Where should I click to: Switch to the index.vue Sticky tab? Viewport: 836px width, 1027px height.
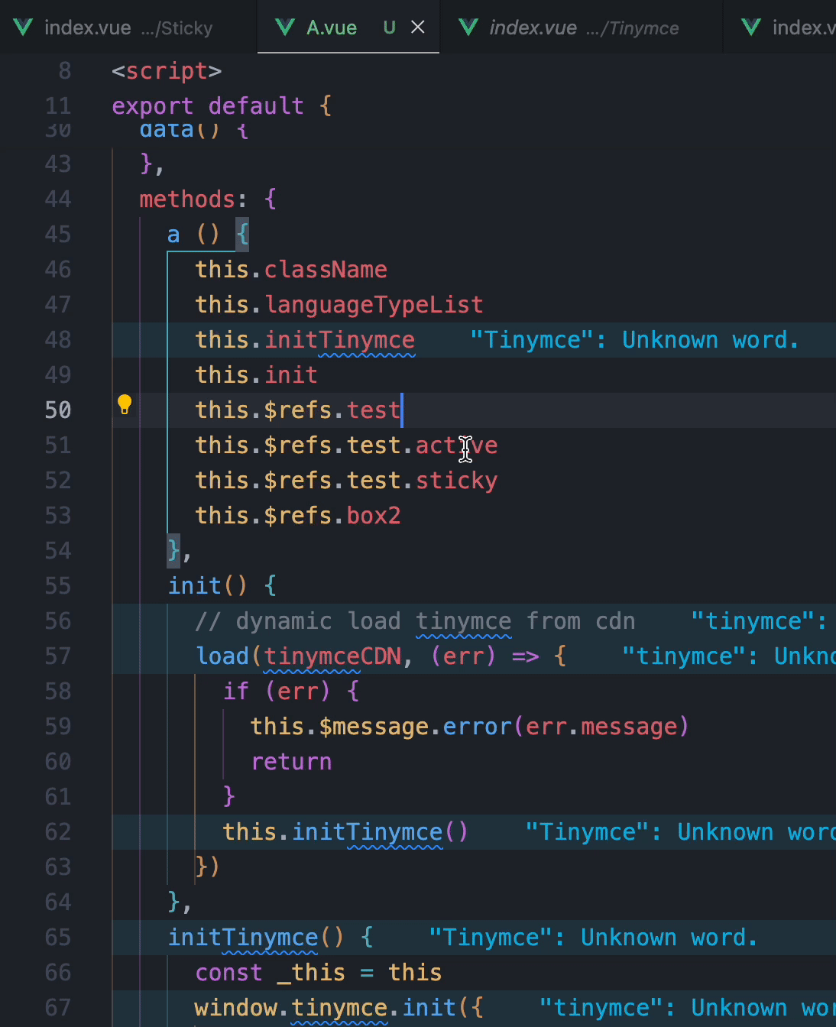128,28
